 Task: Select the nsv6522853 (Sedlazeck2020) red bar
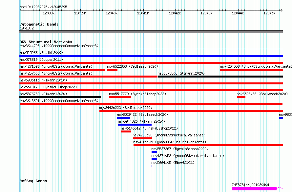point(112,70)
